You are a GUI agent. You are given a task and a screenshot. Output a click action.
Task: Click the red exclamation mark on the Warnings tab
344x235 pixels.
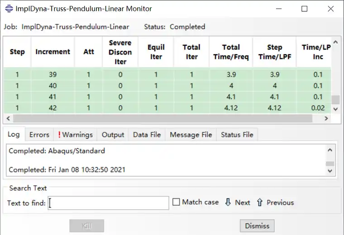click(x=59, y=135)
